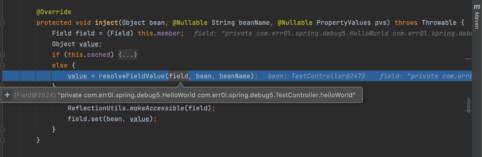
Task: Click the fold end marker at the inject method's closing brace
Action: 3,140
